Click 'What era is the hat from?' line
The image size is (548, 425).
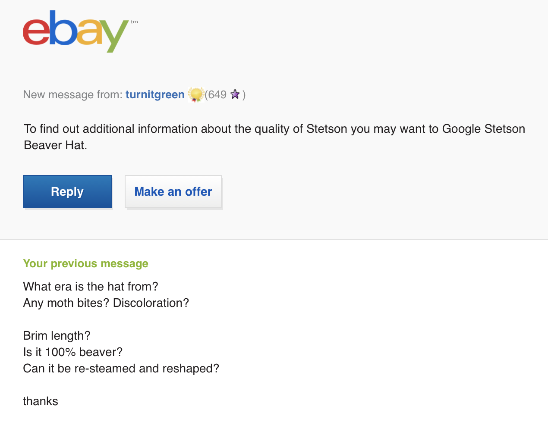91,287
